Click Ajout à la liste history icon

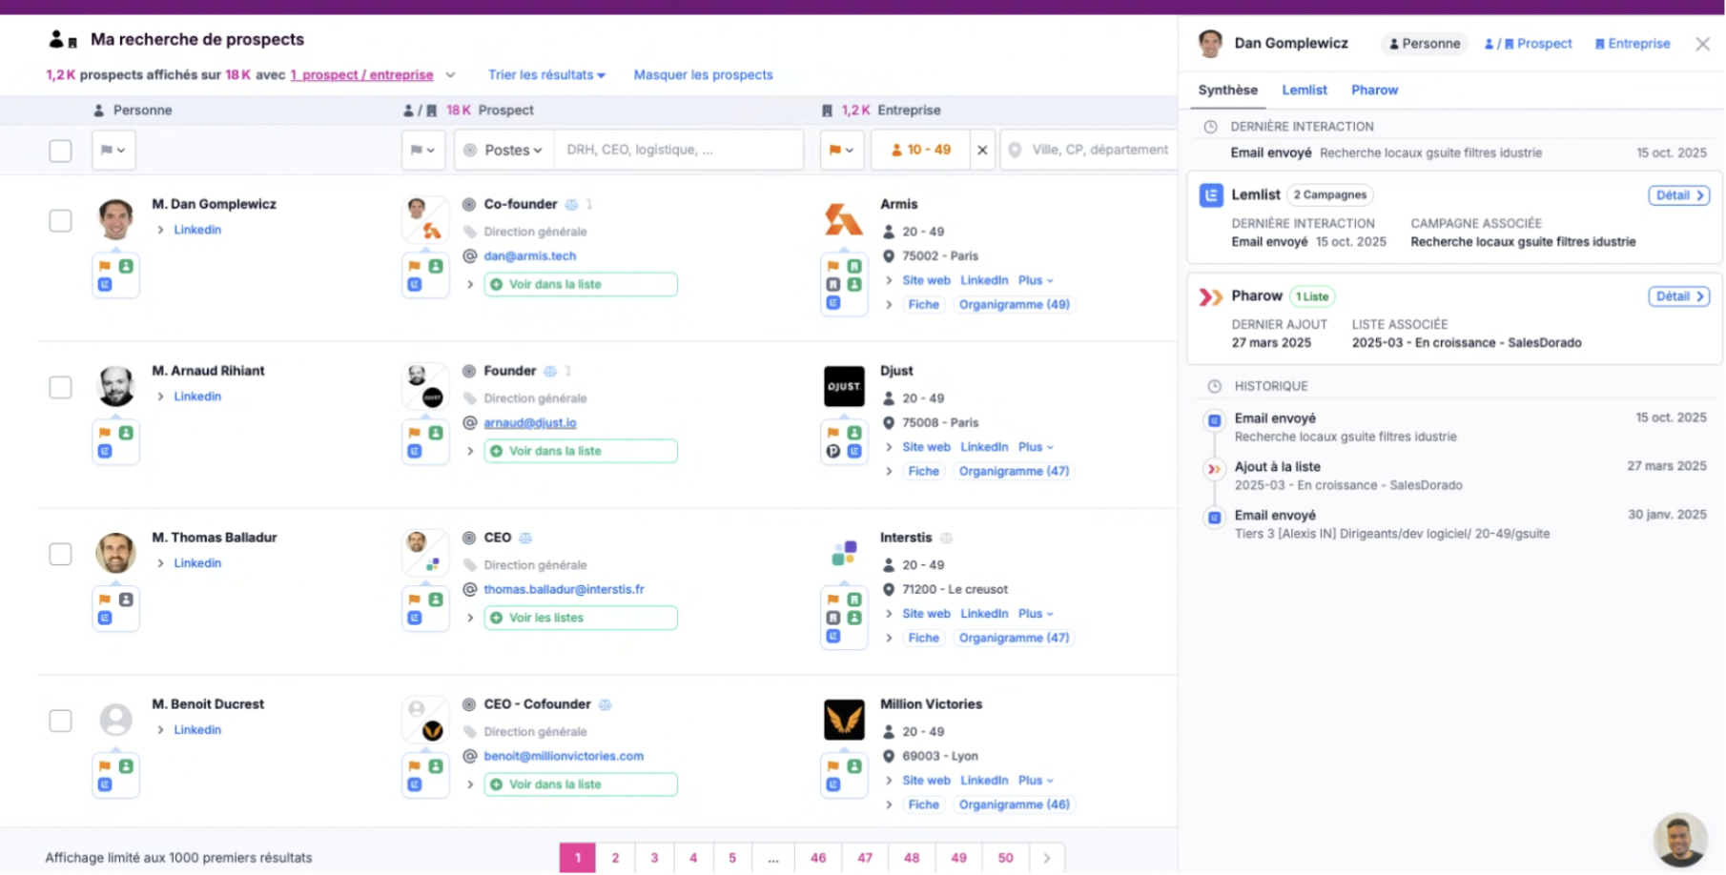tap(1214, 469)
